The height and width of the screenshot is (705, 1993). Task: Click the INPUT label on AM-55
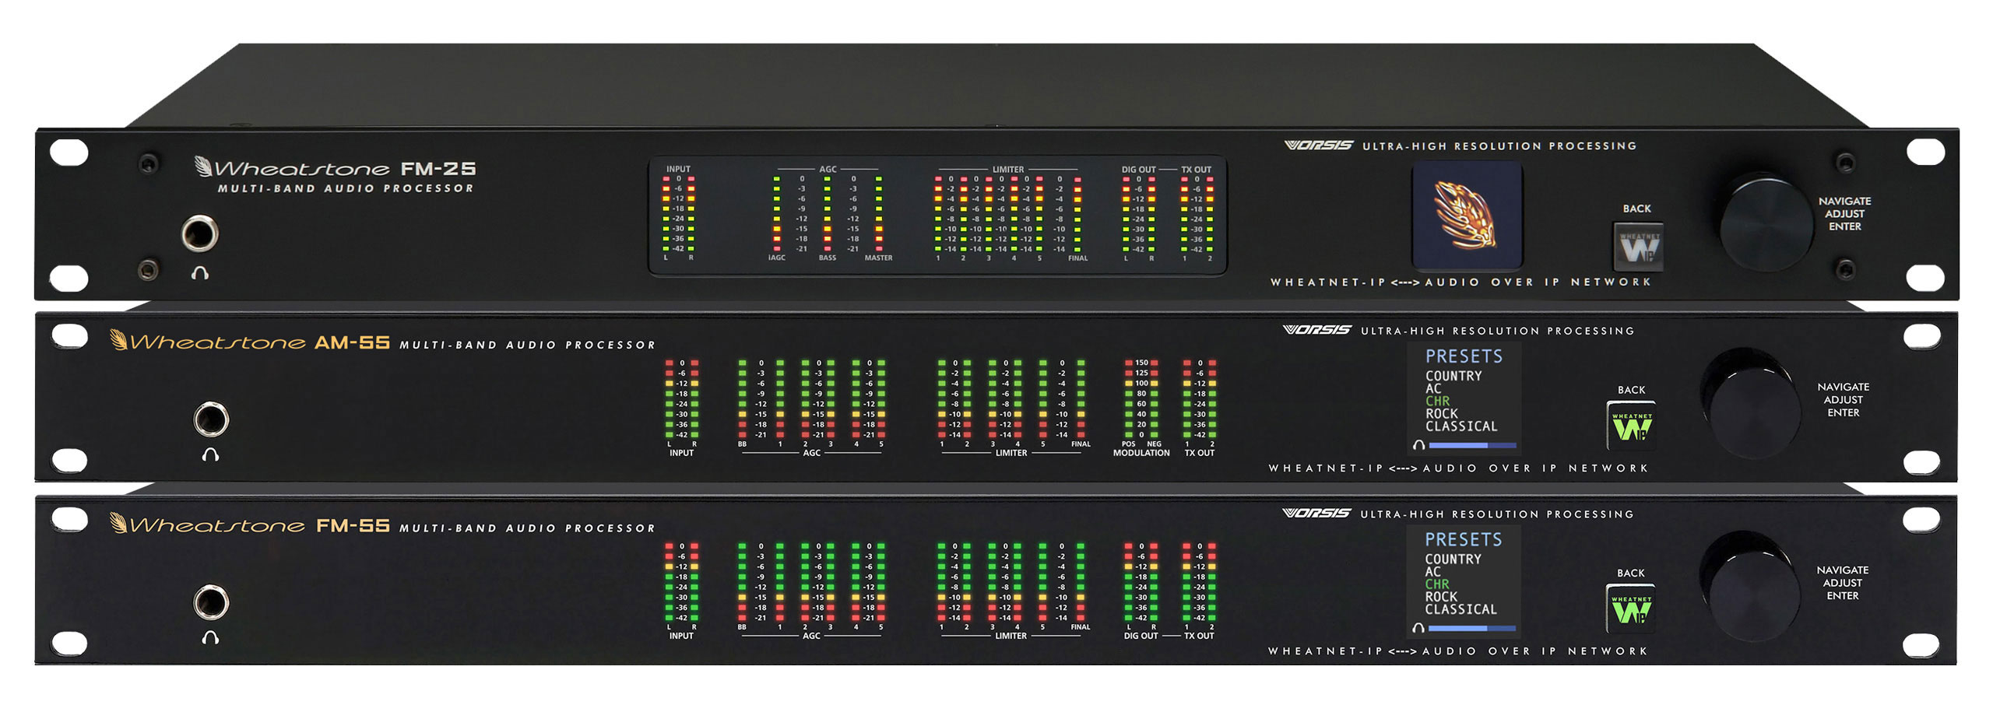coord(681,453)
